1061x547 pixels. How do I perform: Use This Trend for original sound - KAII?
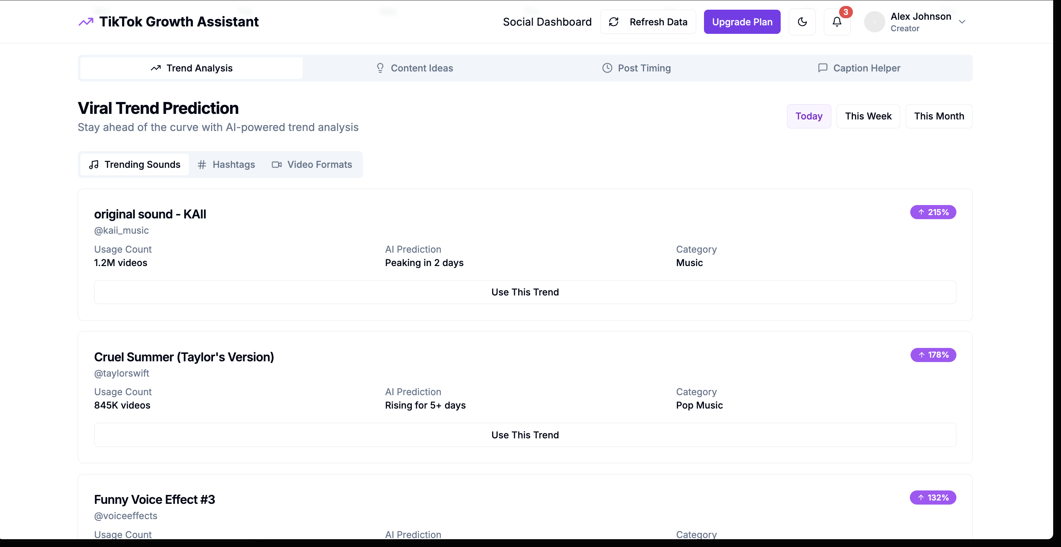(525, 292)
